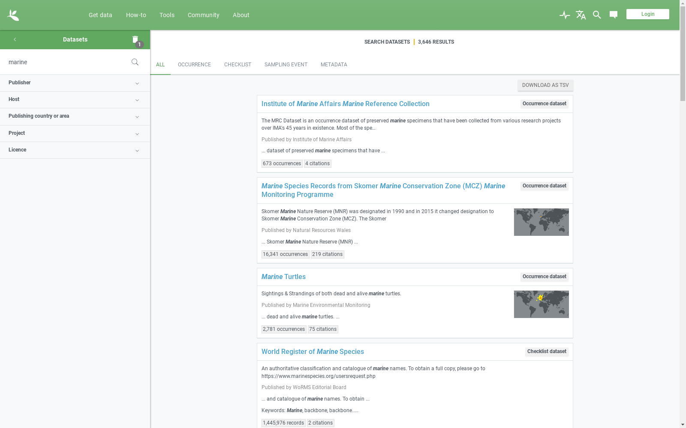Open the Community menu
The image size is (686, 428).
coord(203,15)
